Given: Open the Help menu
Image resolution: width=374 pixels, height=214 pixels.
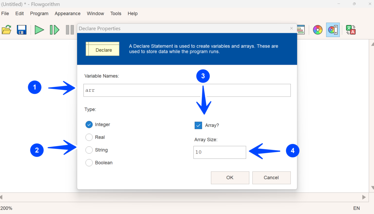Looking at the screenshot, I should 133,14.
